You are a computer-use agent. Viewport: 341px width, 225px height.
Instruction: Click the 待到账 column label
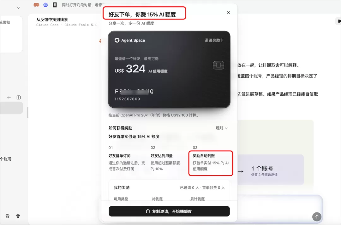[158, 199]
